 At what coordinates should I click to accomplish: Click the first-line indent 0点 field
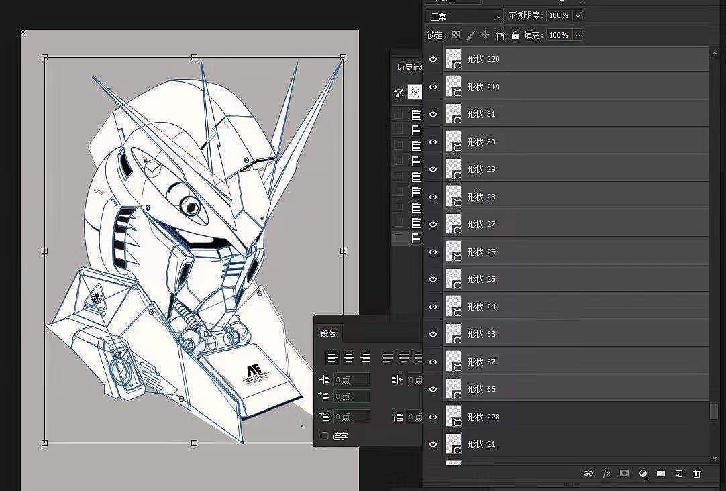click(x=352, y=396)
